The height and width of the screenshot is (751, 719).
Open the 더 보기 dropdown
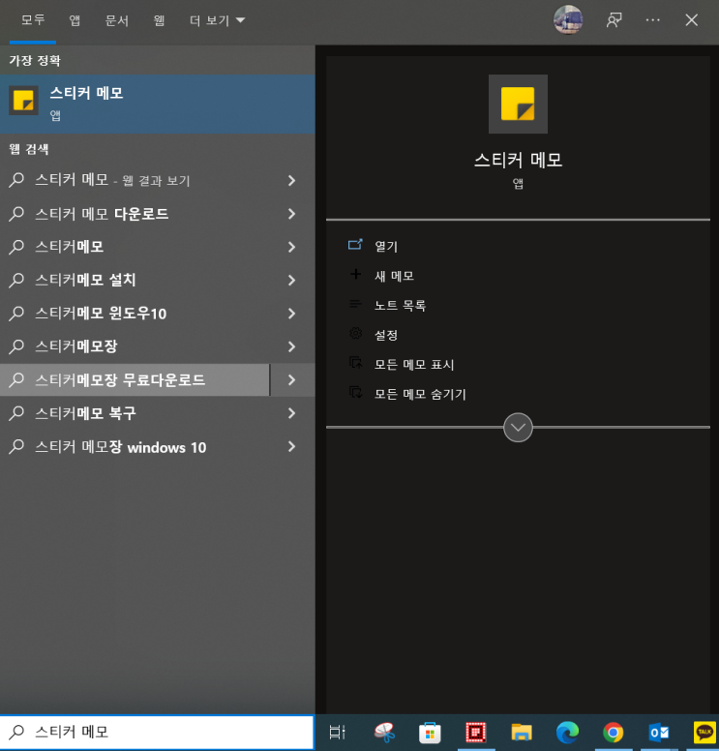click(x=217, y=20)
